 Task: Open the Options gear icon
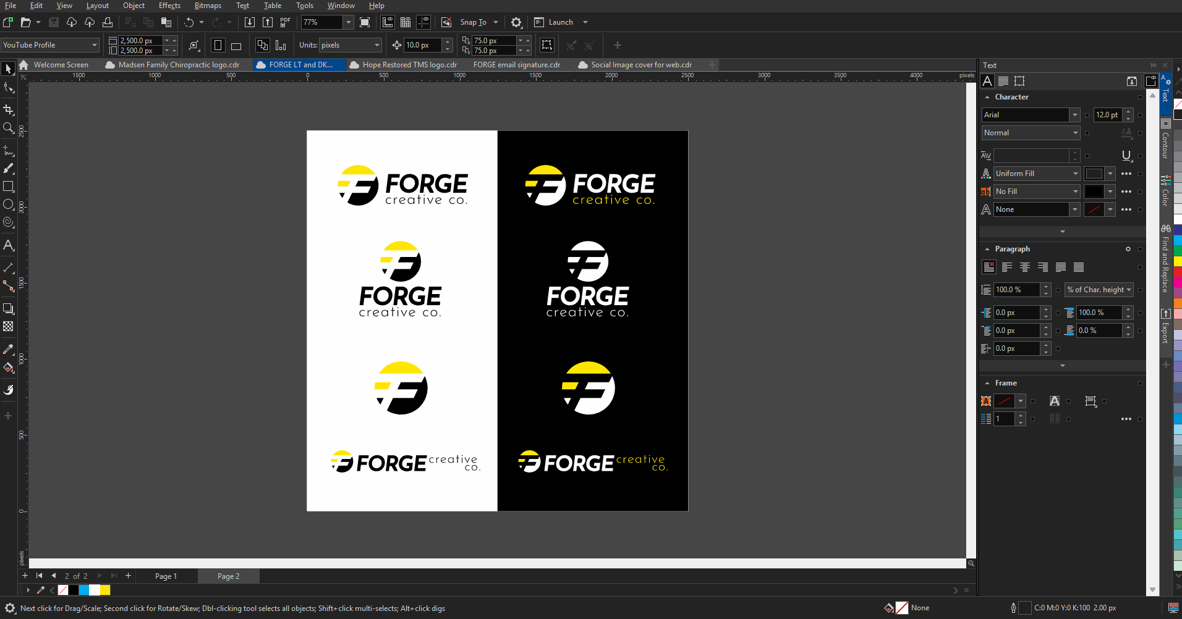[x=516, y=22]
